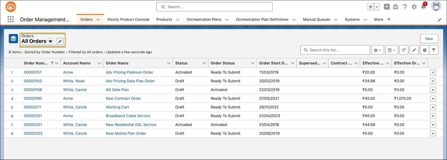Open Broadband Cable Service order
The image size is (447, 160).
[128, 116]
